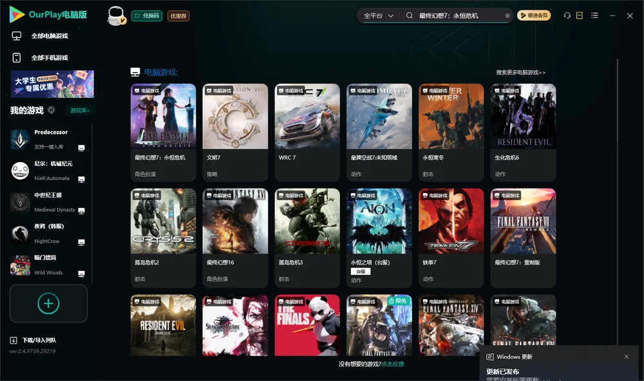The height and width of the screenshot is (381, 644).
Task: Click the monitor icon for 全部电脑游戏
Action: [17, 36]
